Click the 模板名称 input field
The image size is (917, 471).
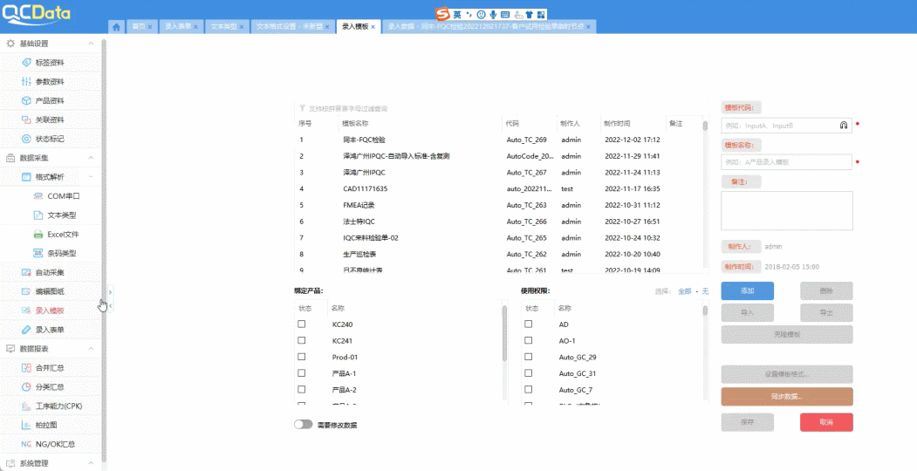(x=785, y=162)
